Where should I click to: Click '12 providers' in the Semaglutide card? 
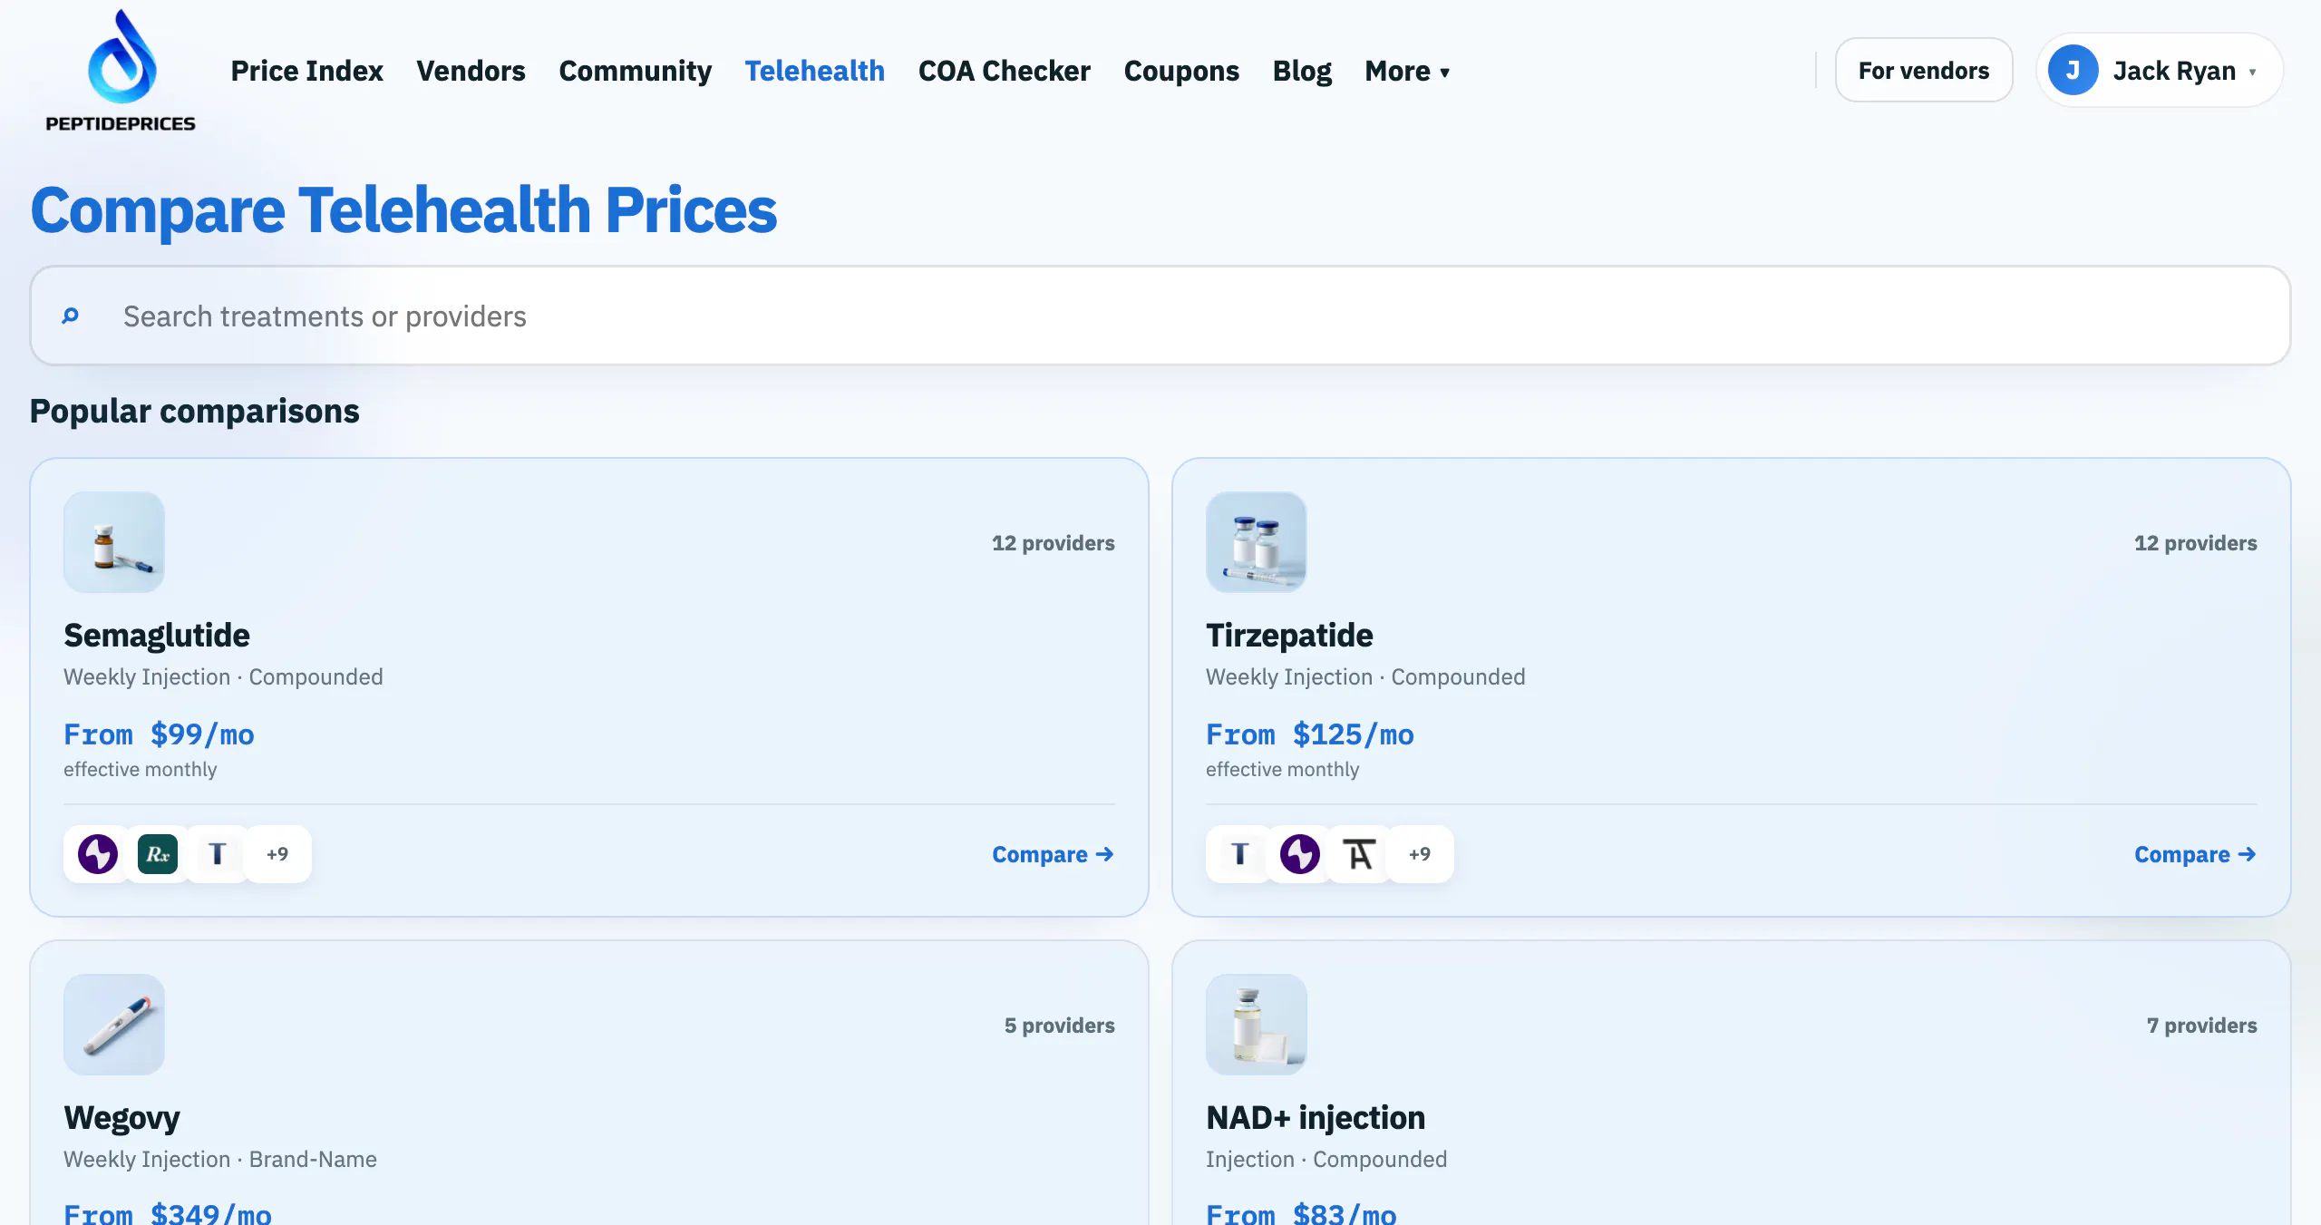tap(1053, 542)
